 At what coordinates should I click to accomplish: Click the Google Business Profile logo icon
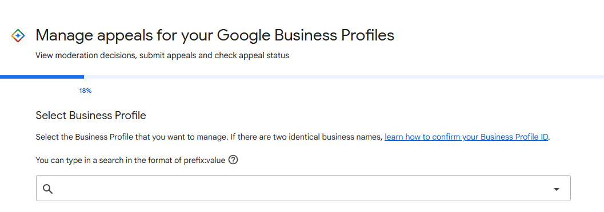pos(18,36)
